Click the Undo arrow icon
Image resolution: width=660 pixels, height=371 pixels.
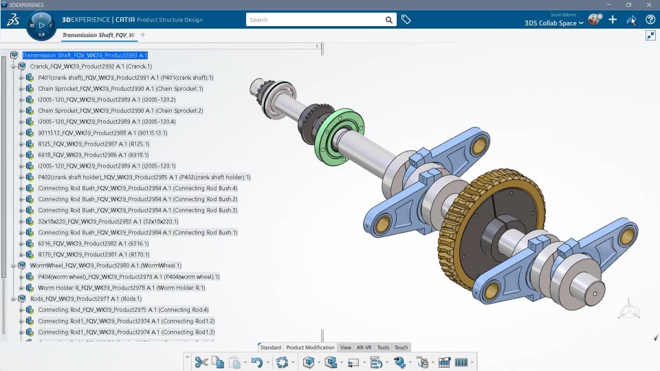(x=256, y=362)
